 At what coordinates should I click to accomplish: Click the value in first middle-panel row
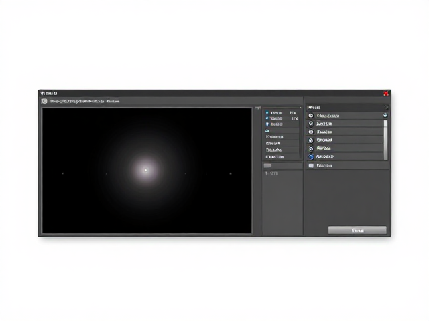click(x=293, y=113)
